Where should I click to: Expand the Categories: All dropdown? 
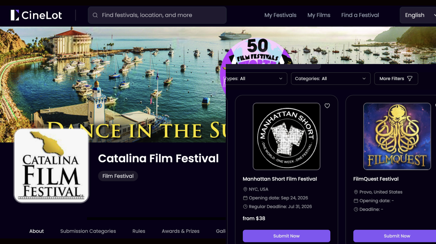click(x=331, y=79)
